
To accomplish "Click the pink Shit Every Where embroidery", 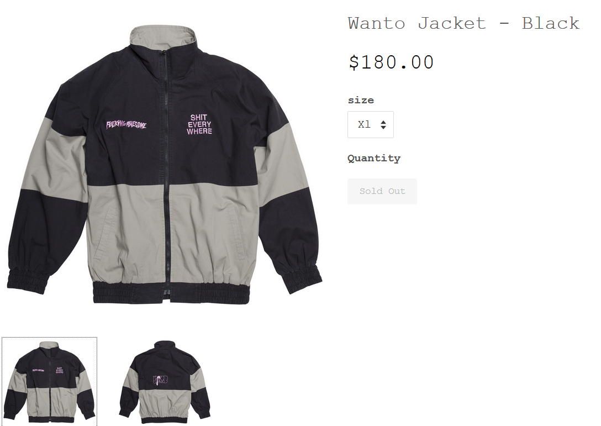I will point(199,124).
